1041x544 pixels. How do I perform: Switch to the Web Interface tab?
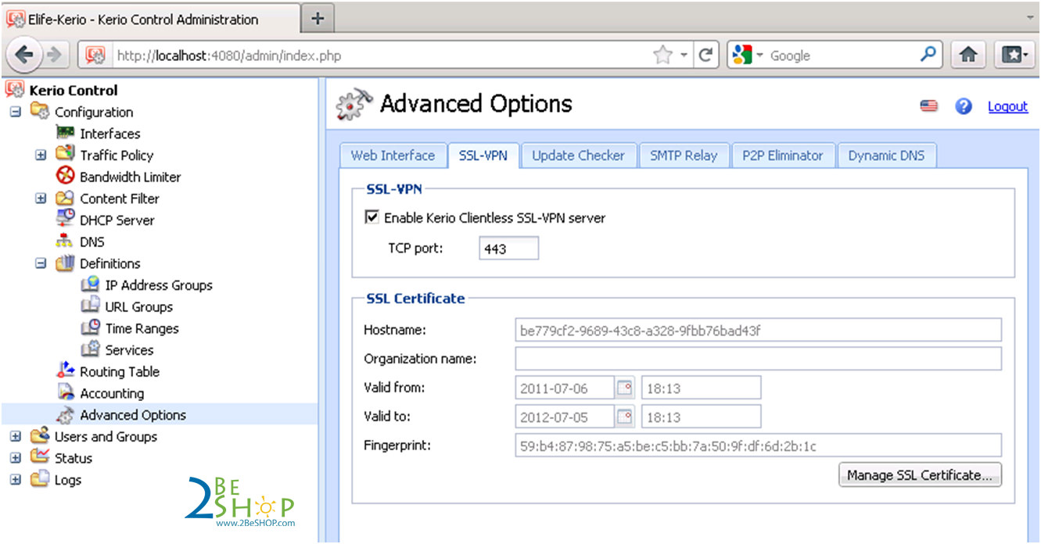tap(393, 156)
